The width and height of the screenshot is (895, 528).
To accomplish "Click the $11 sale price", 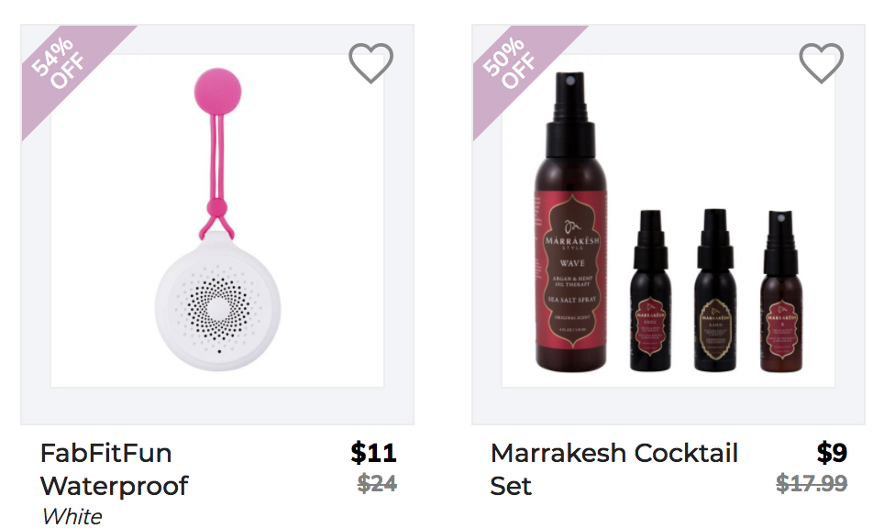I will coord(373,453).
